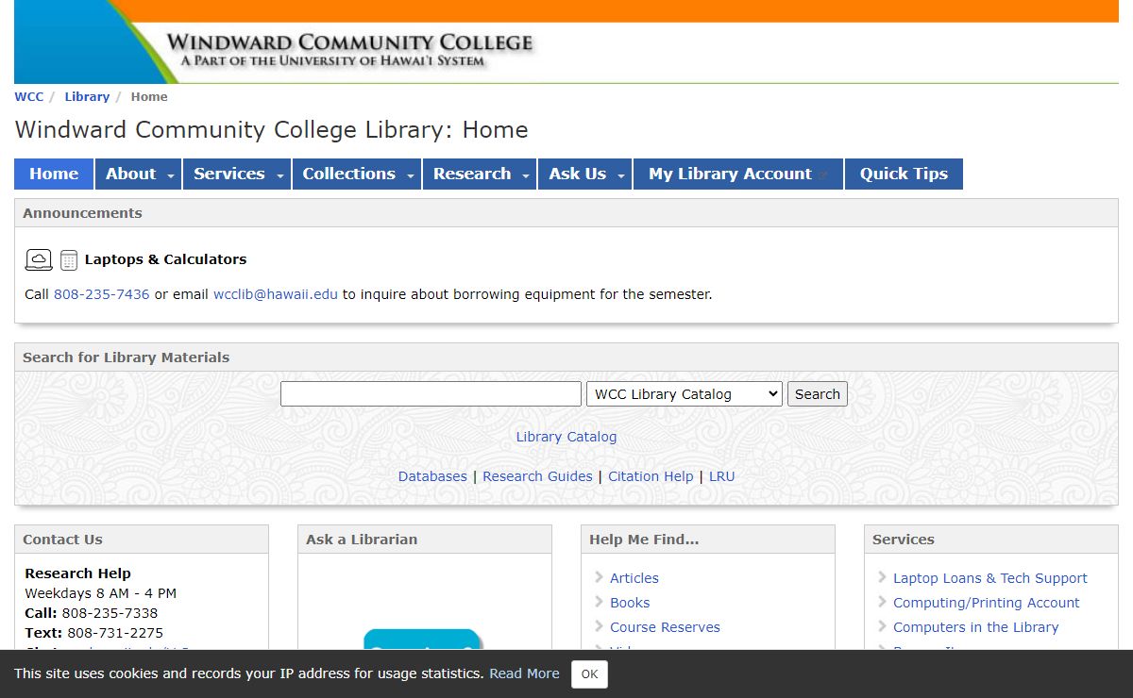The image size is (1133, 698).
Task: Click the Call number 808-235-7338
Action: tap(110, 613)
